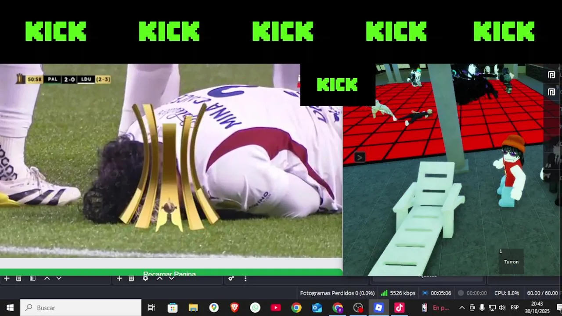Open audio mixer three-dot menu
Image resolution: width=562 pixels, height=316 pixels.
click(x=245, y=278)
